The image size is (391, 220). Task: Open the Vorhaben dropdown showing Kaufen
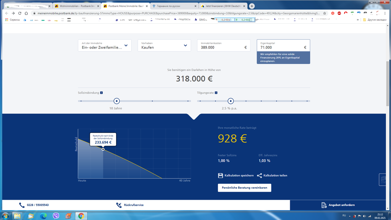click(x=164, y=45)
